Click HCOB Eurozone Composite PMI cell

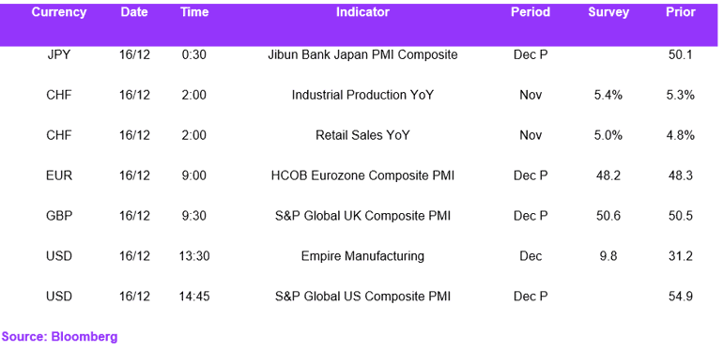point(362,175)
